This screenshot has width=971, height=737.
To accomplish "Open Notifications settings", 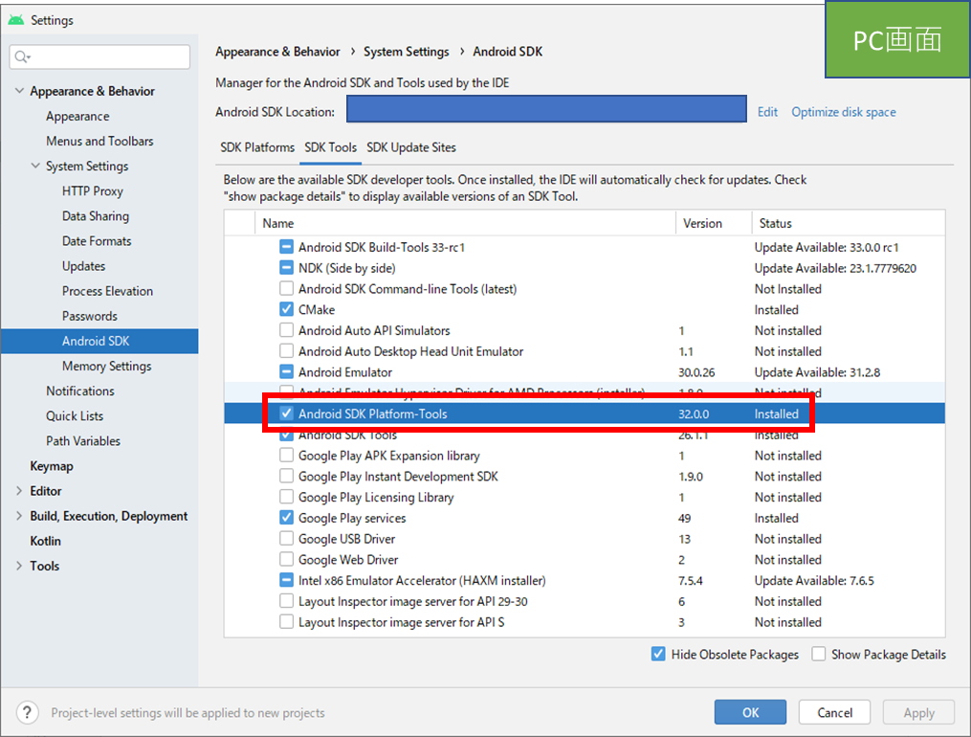I will click(80, 391).
